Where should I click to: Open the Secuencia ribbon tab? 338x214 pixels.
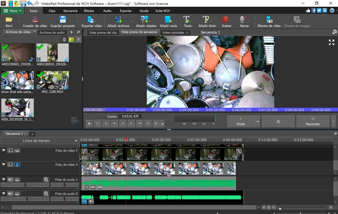point(70,11)
